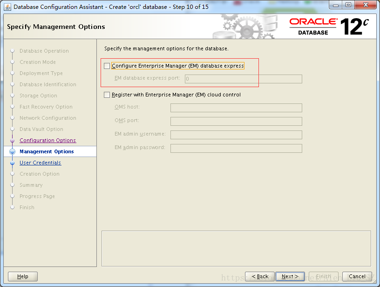The height and width of the screenshot is (287, 380).
Task: Click the Creation Option step label
Action: pos(40,174)
